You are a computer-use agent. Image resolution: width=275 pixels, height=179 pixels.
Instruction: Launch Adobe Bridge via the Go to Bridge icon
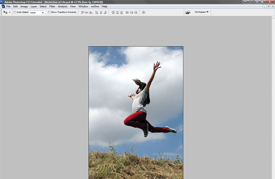pyautogui.click(x=188, y=12)
